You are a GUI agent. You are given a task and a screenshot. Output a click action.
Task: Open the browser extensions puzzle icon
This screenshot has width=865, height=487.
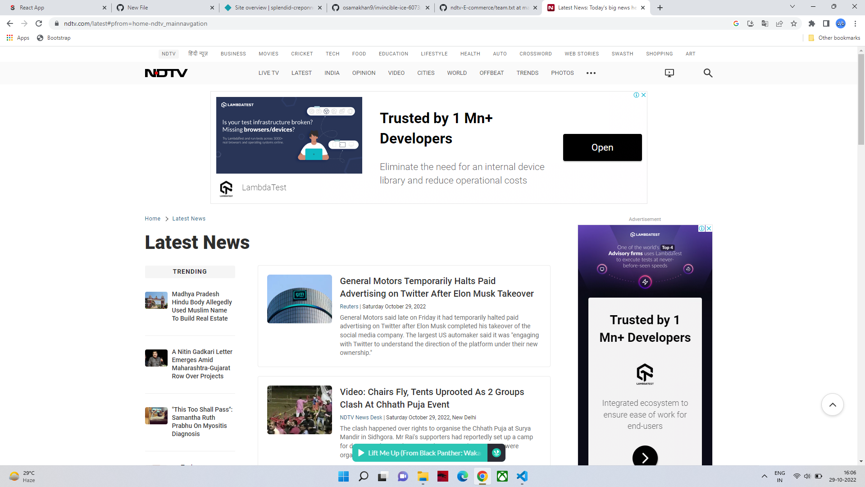pos(812,23)
